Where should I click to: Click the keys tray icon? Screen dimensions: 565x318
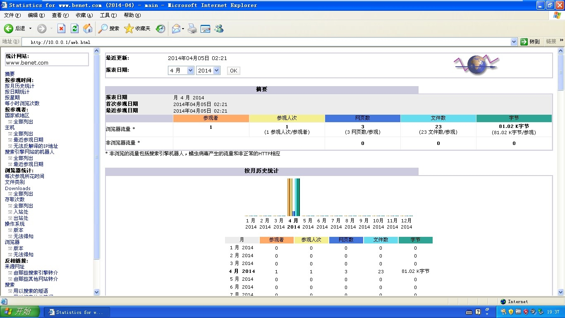pyautogui.click(x=503, y=311)
